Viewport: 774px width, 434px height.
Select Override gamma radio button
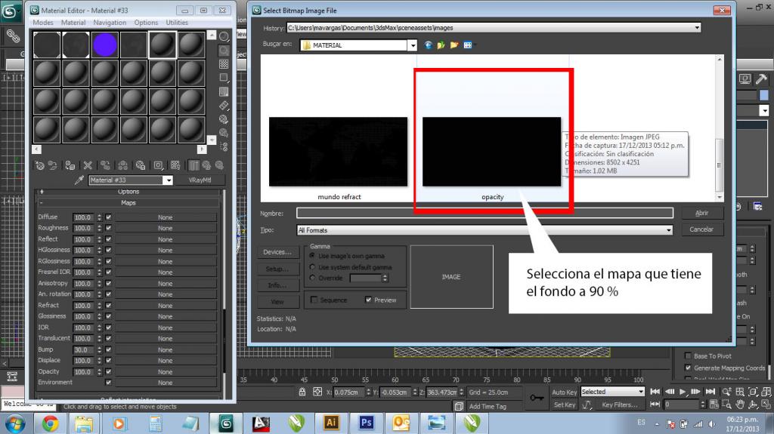(x=312, y=278)
